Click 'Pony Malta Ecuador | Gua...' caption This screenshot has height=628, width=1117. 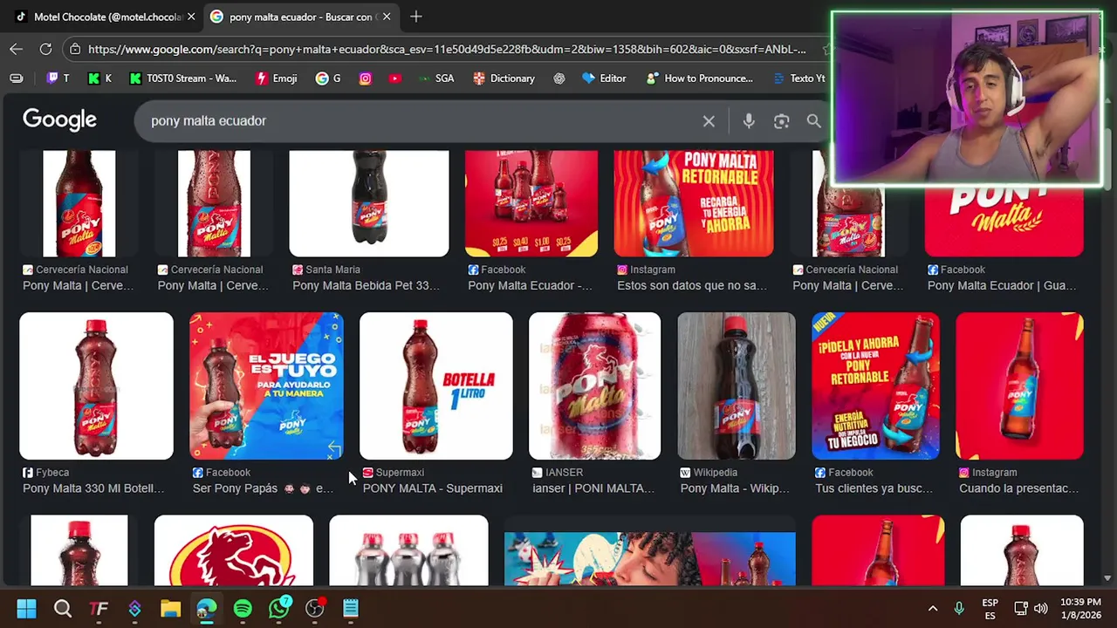[x=1002, y=285]
